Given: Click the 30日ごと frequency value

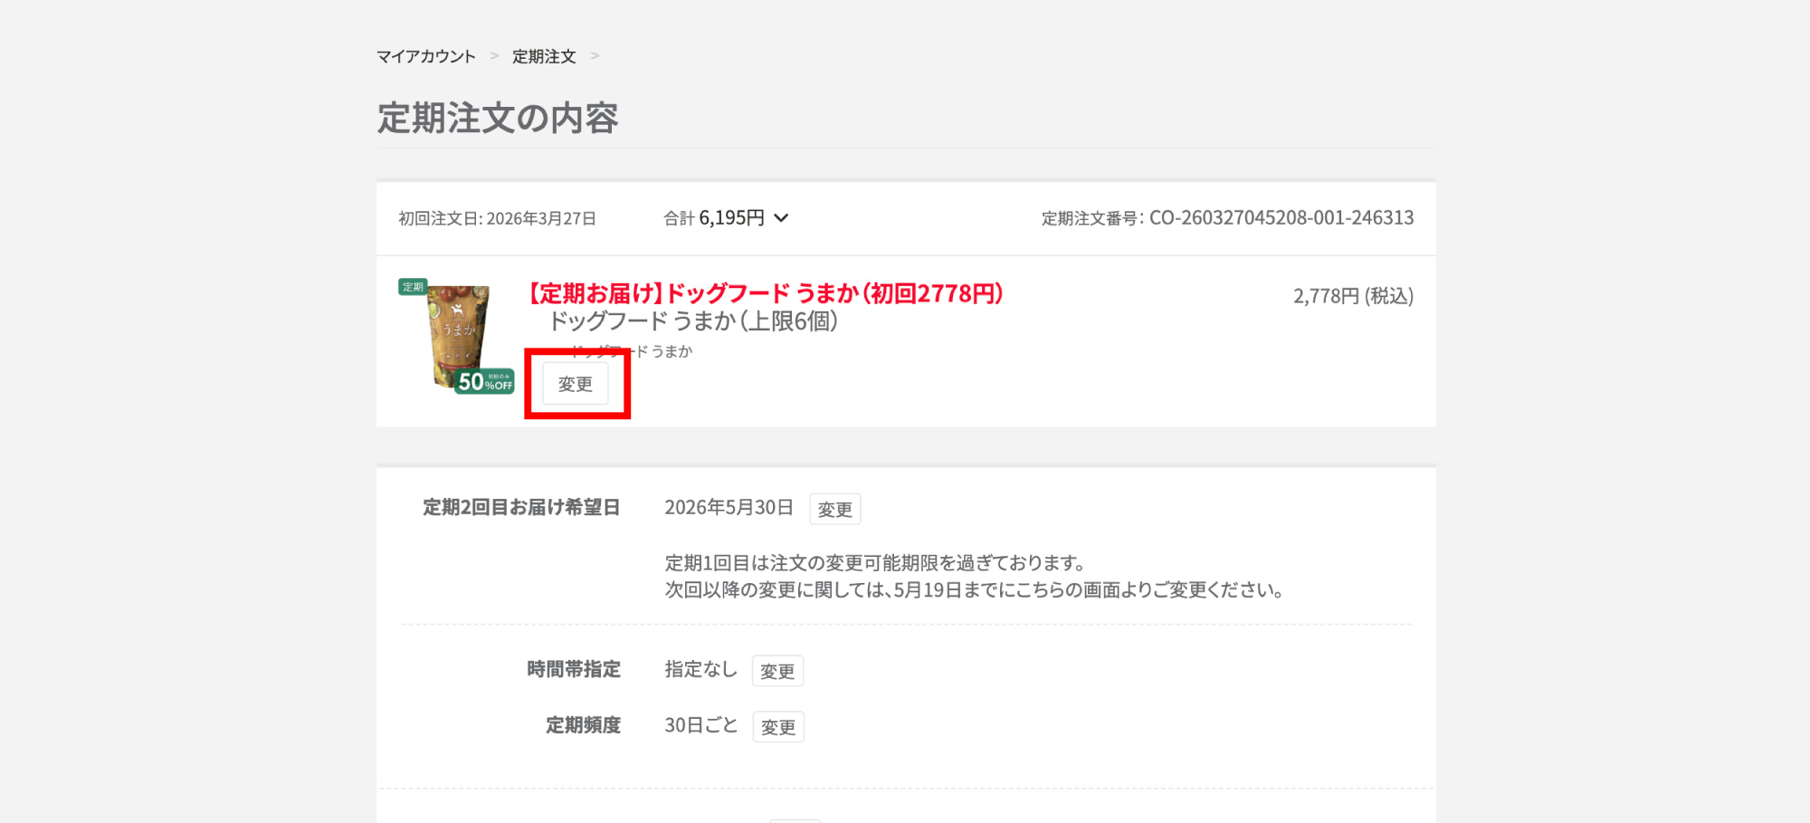Looking at the screenshot, I should click(x=700, y=725).
